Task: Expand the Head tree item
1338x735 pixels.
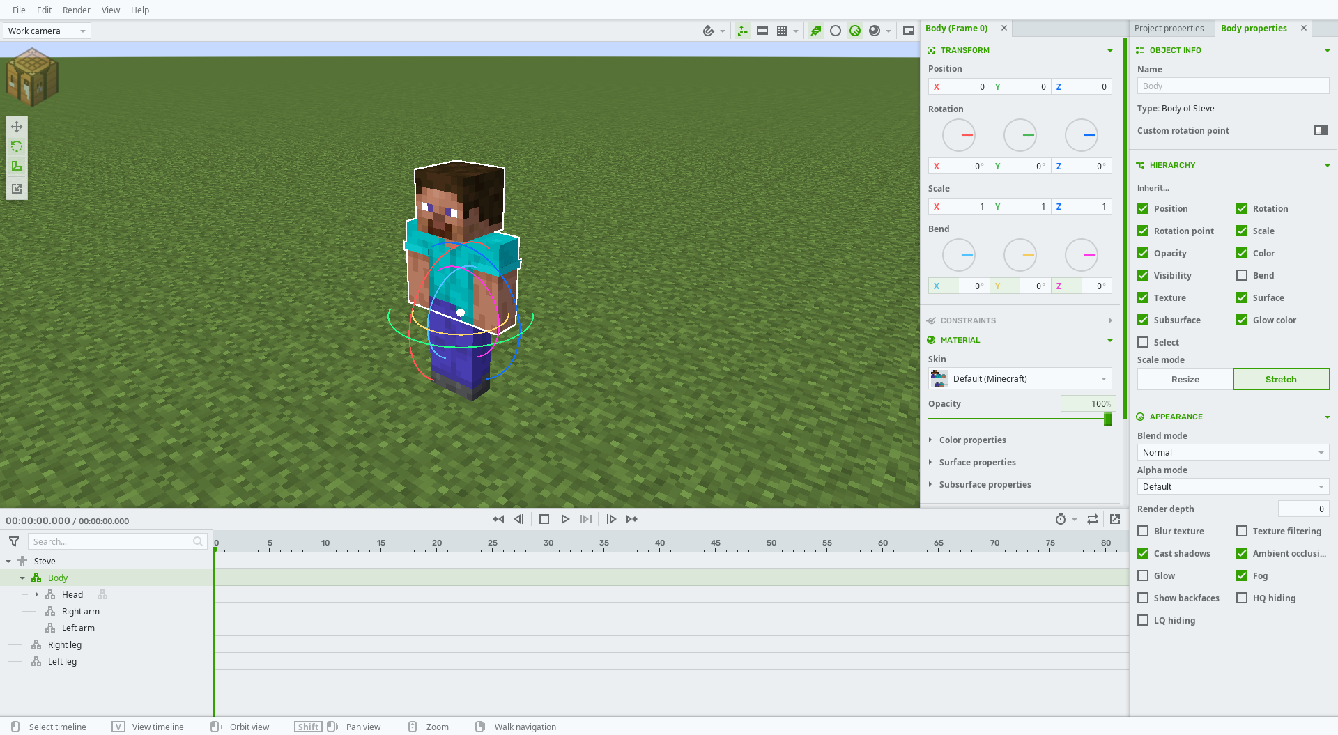Action: pyautogui.click(x=37, y=594)
